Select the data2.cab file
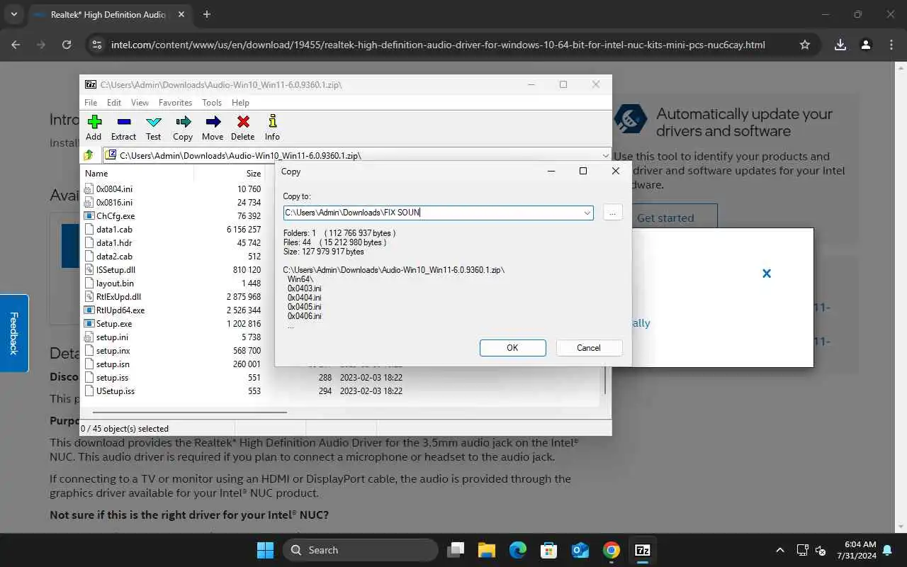The height and width of the screenshot is (567, 907). tap(114, 257)
